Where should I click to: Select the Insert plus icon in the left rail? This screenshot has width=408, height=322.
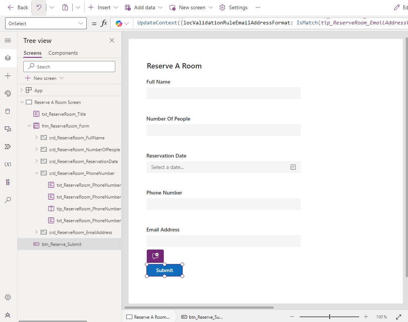[8, 76]
